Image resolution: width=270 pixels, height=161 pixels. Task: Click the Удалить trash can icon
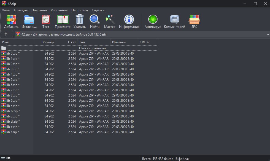click(80, 20)
